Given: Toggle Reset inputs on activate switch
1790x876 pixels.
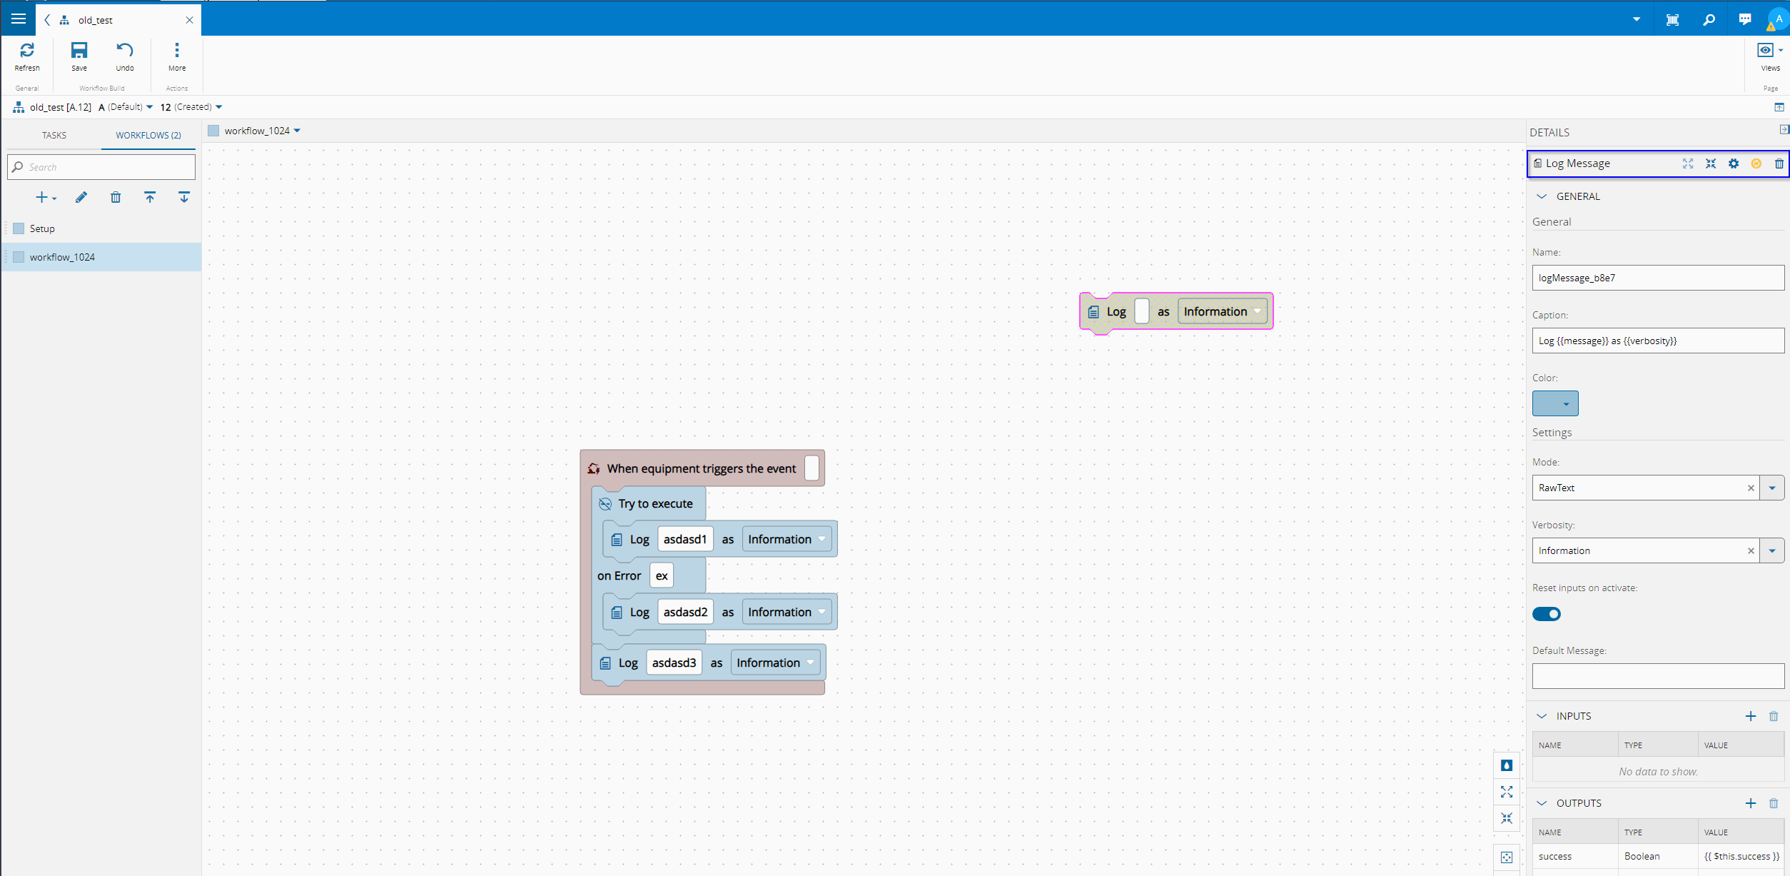Looking at the screenshot, I should coord(1547,614).
